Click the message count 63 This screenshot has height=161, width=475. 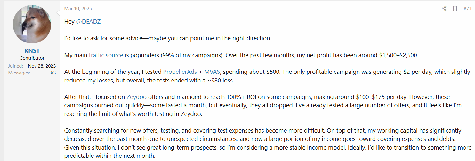pyautogui.click(x=53, y=73)
